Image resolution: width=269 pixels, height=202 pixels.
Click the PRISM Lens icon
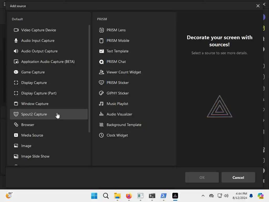pos(101,30)
